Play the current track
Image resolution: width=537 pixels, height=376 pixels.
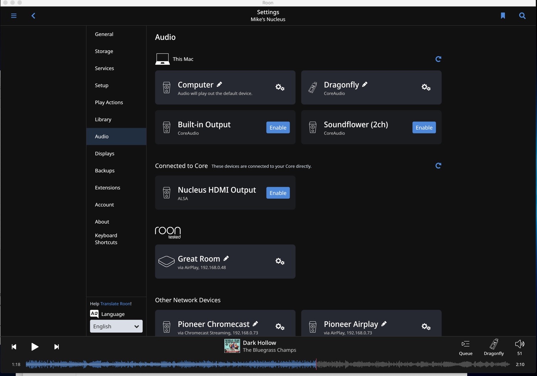tap(35, 347)
